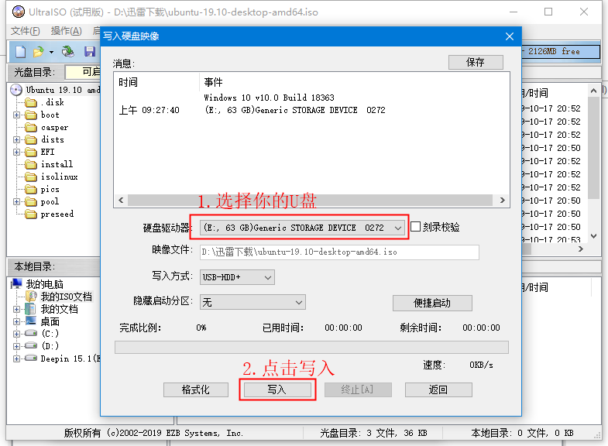Viewport: 608px width, 446px height.
Task: Click the Open file folder toolbar icon
Action: (39, 52)
